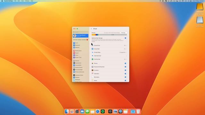Viewport: 205px width, 115px height.
Task: Toggle Reminders iCloud switch
Action: tap(126, 77)
